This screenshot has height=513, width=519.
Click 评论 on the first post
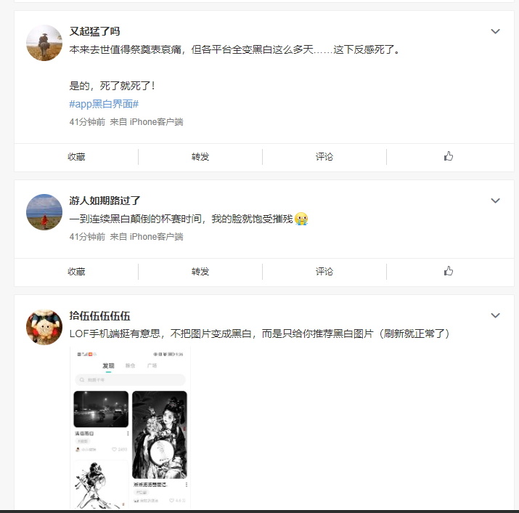tap(324, 157)
